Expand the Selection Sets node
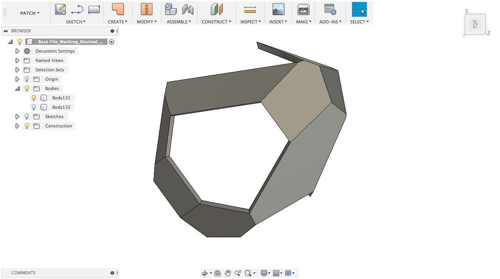The image size is (500, 279). pyautogui.click(x=17, y=70)
